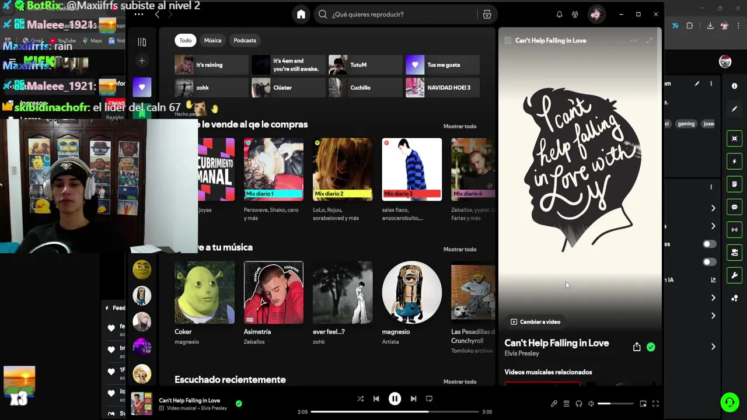This screenshot has height=420, width=747.
Task: Pause the current song
Action: (395, 399)
